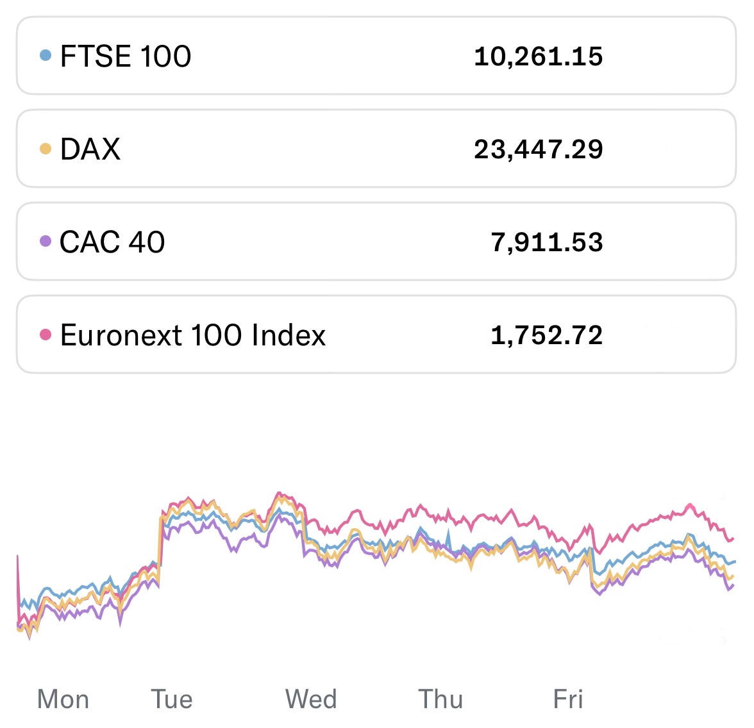Click the CAC 40 value 7,911.53

click(546, 242)
